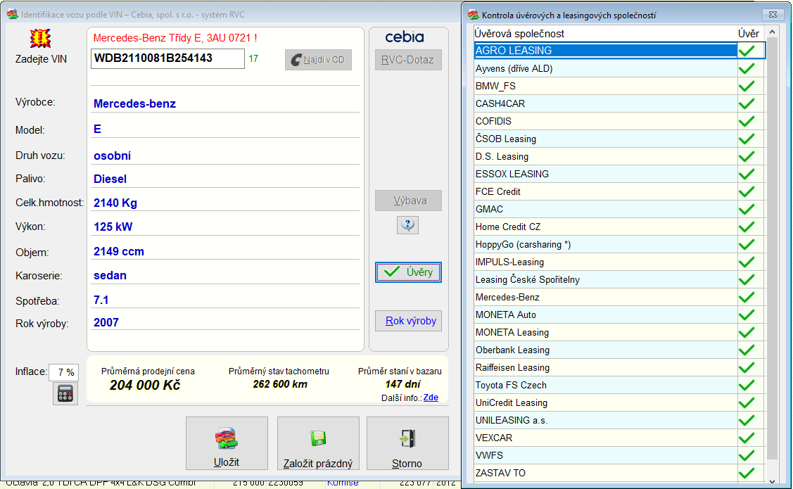Click green checkmark for ESSOX LEASING

point(747,174)
